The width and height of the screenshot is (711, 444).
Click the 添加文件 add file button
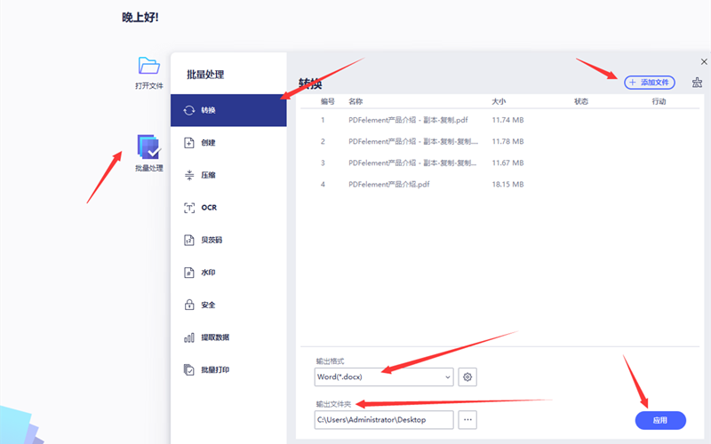(649, 82)
